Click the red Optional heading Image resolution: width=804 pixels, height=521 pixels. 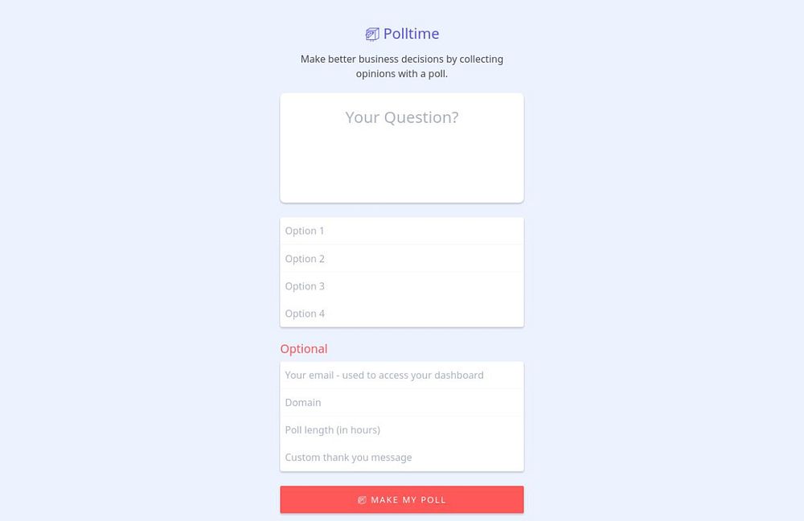click(303, 349)
